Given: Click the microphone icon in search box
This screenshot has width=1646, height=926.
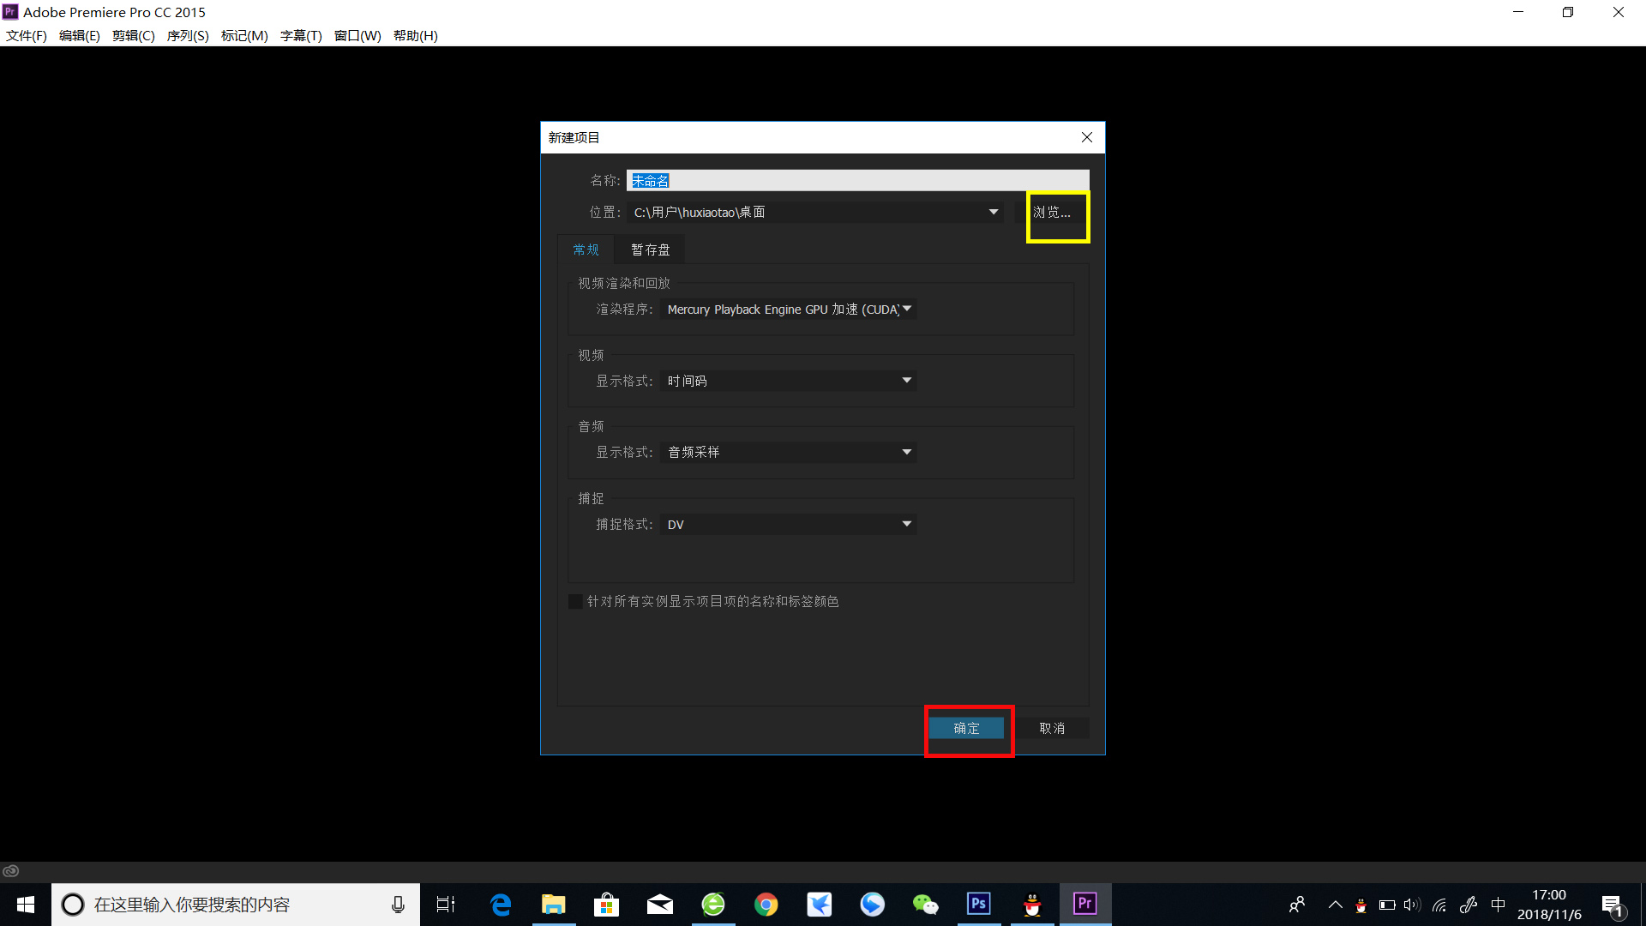Looking at the screenshot, I should [x=398, y=905].
